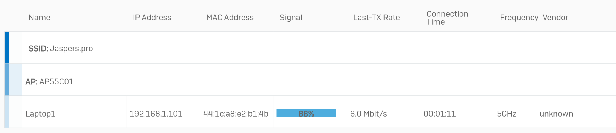Click the IP address 192.168.1.101
Viewport: 616px width, 133px height.
click(156, 114)
